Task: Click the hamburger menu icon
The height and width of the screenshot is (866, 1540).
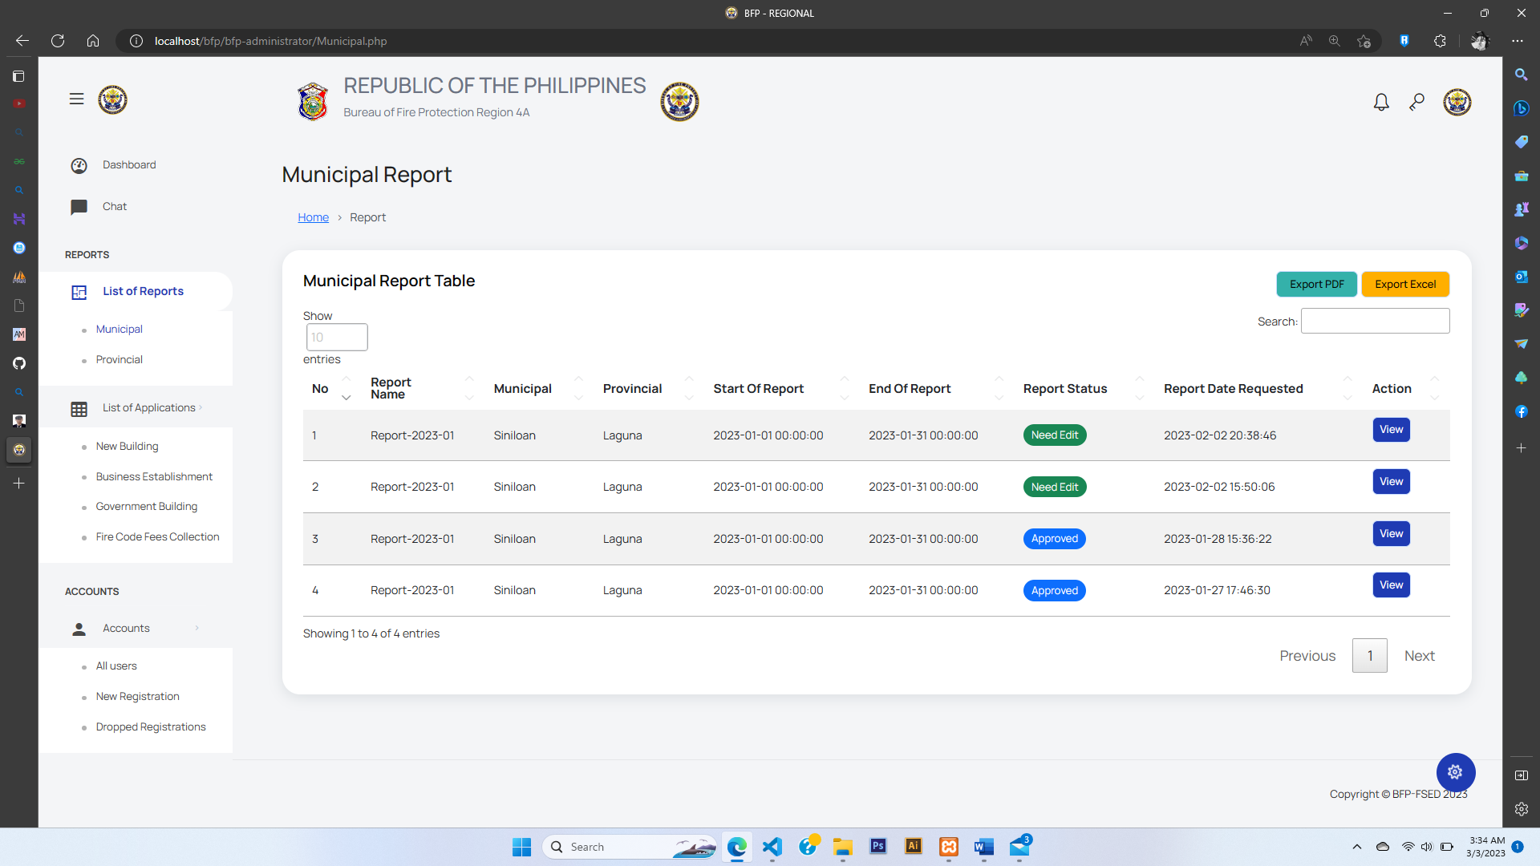Action: coord(76,99)
